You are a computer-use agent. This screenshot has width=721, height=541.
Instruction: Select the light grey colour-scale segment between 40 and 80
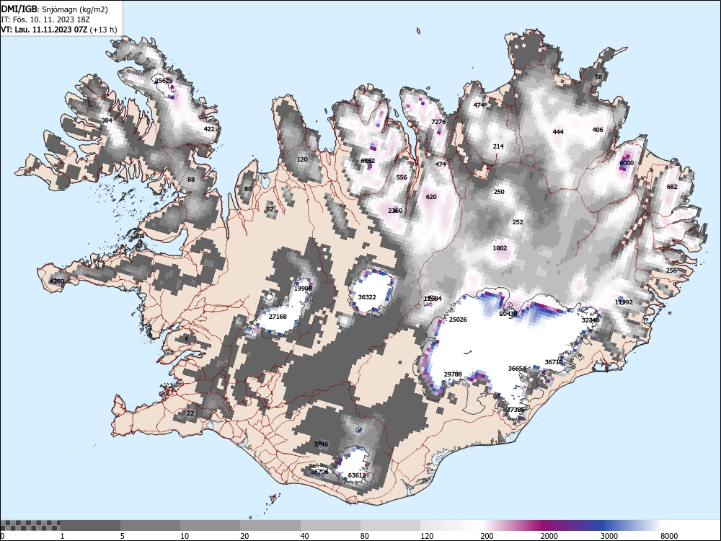(331, 525)
